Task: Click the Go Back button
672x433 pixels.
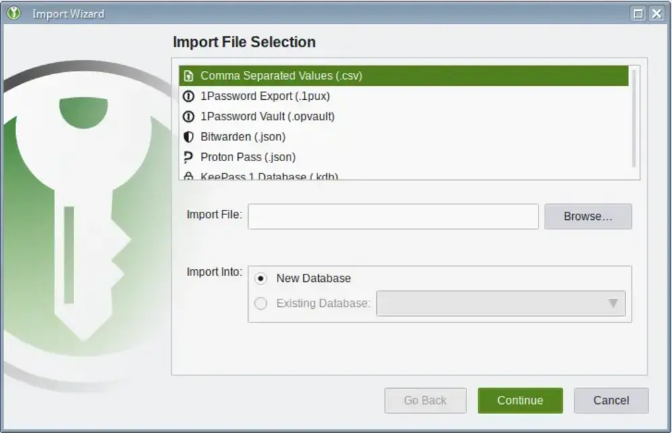Action: pyautogui.click(x=425, y=401)
